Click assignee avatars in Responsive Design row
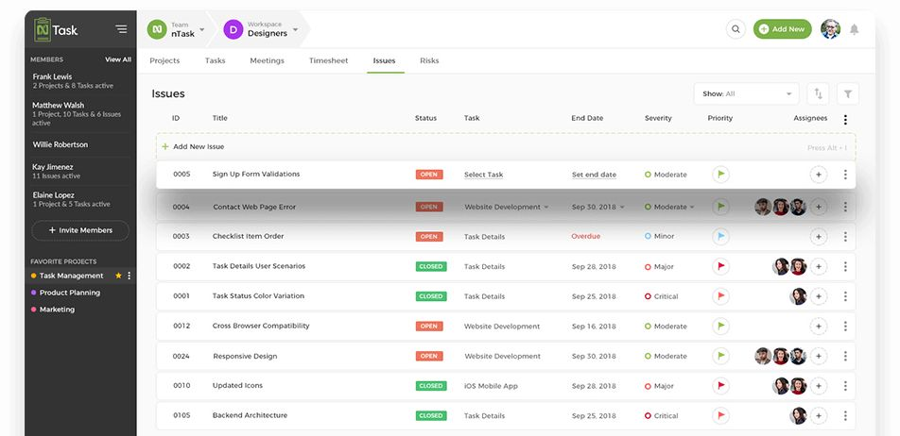This screenshot has width=900, height=436. (x=781, y=356)
